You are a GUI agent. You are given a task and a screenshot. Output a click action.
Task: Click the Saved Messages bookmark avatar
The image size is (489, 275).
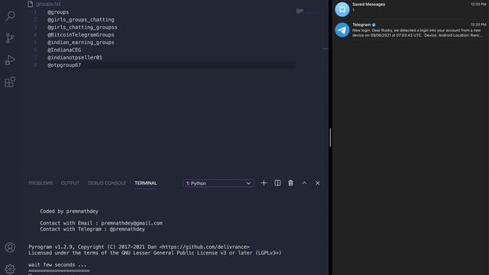(342, 9)
